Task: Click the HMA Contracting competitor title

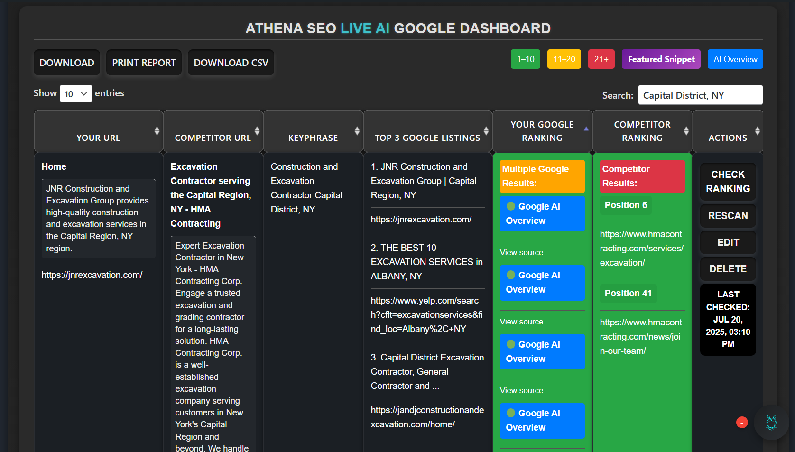Action: click(211, 195)
